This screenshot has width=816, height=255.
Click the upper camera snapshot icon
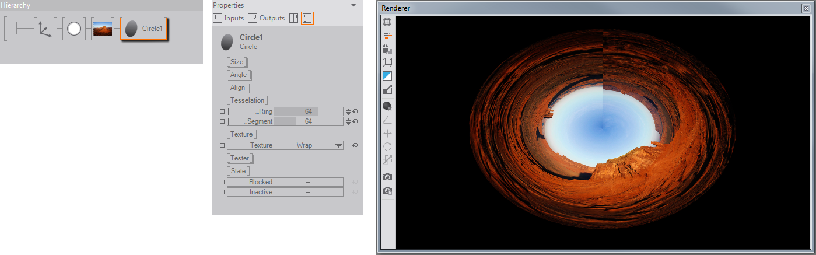click(x=387, y=177)
